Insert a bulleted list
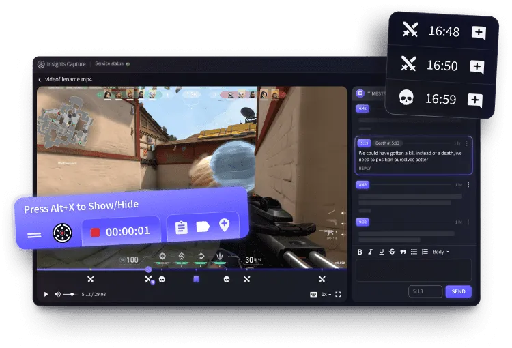512x348 pixels. click(414, 251)
